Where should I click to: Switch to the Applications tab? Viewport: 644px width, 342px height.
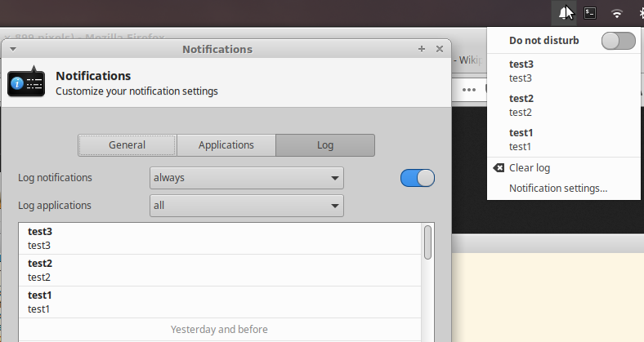tap(226, 145)
